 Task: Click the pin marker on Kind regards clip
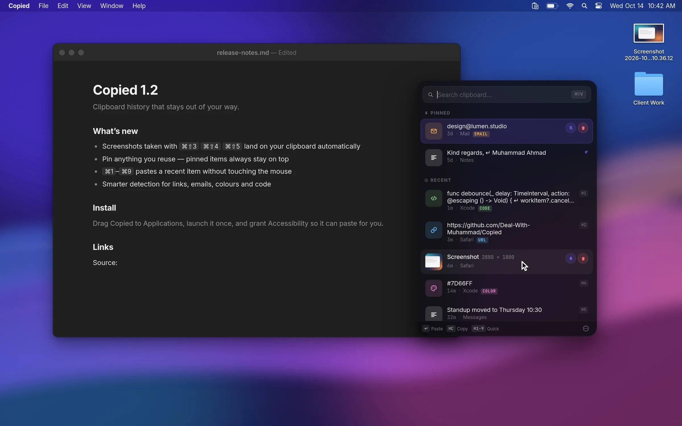tap(586, 152)
